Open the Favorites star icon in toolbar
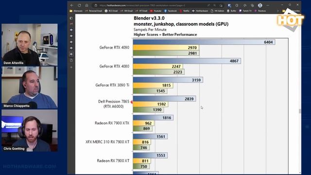The image size is (311, 175). pos(245,5)
